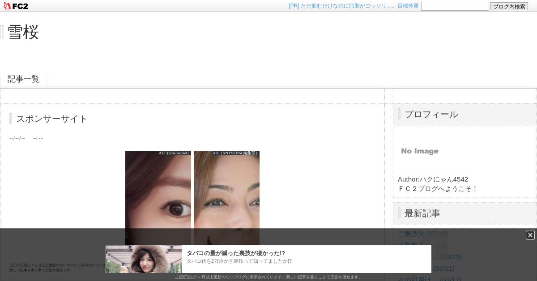Click the No Image profile picture
Screen dimensions: 537x281
tap(420, 151)
